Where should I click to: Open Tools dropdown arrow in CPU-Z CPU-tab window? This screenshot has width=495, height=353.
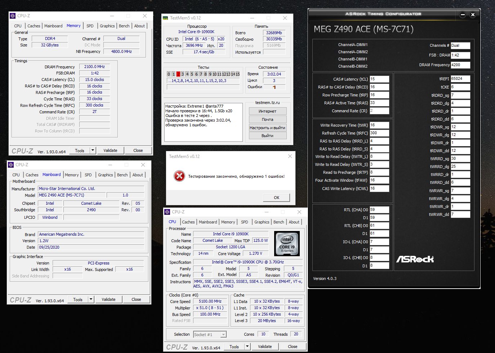click(x=247, y=347)
